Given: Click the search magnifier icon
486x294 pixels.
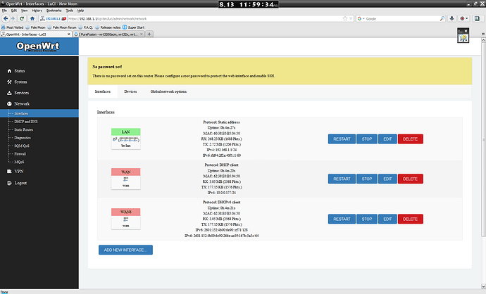Looking at the screenshot, I should click(x=442, y=18).
